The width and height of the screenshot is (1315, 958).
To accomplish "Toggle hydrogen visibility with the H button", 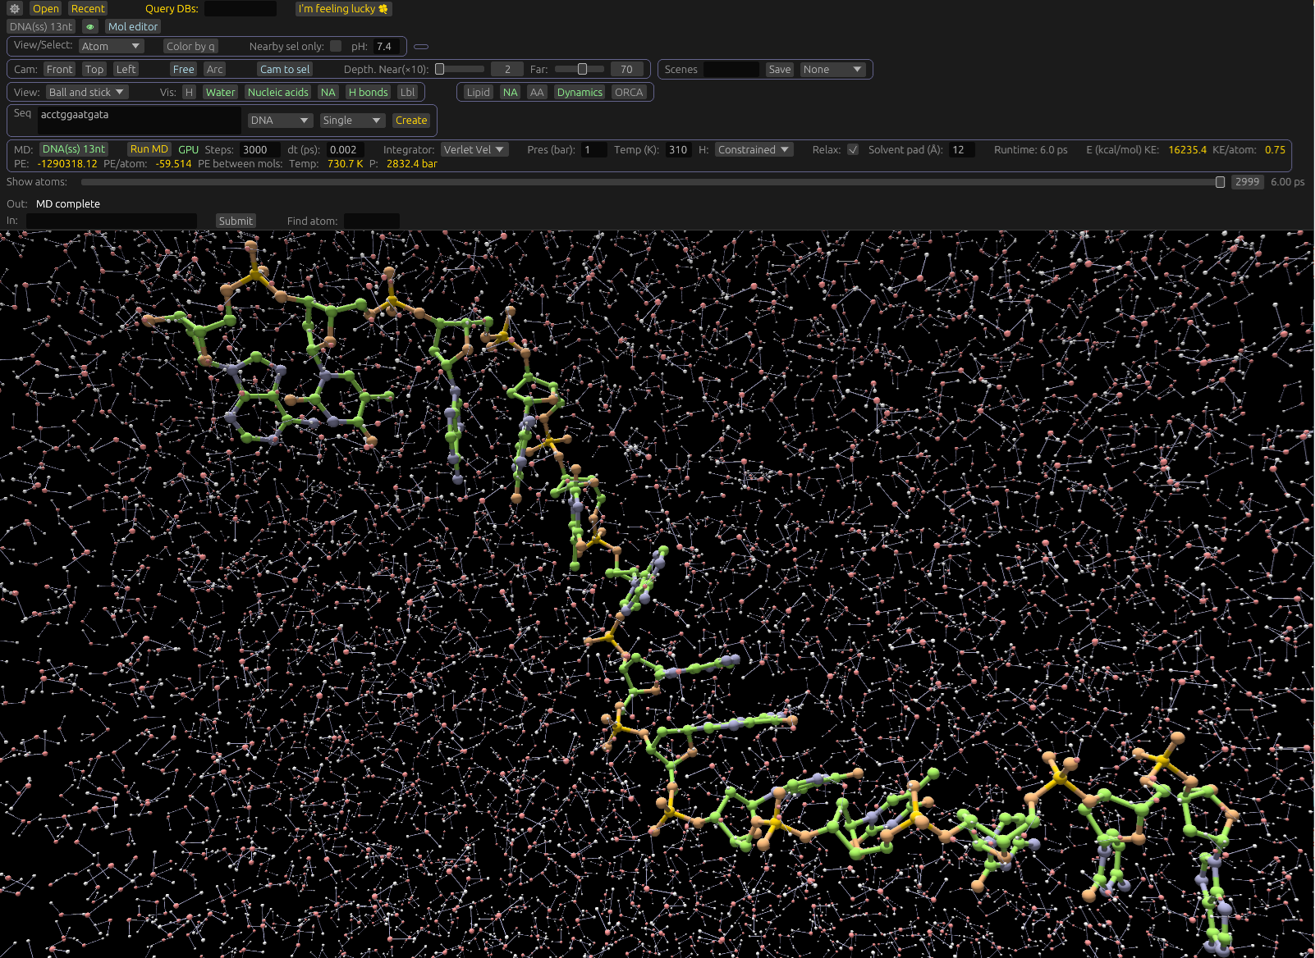I will [x=189, y=93].
